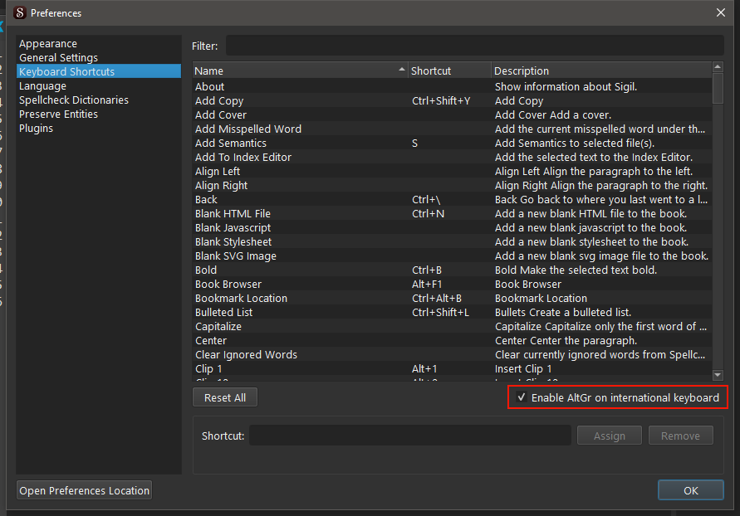Click the Description column header
The height and width of the screenshot is (516, 740).
pos(601,71)
